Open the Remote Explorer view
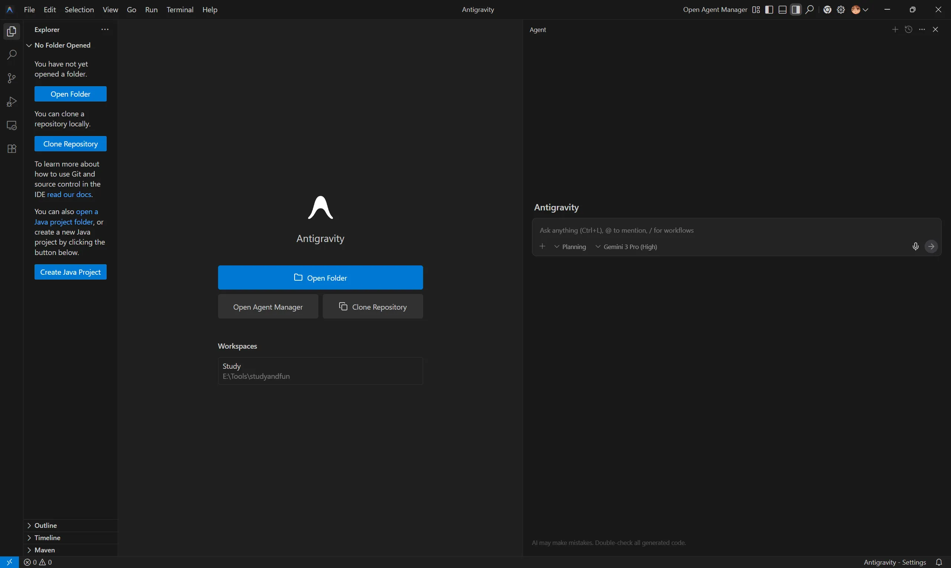 click(x=12, y=126)
